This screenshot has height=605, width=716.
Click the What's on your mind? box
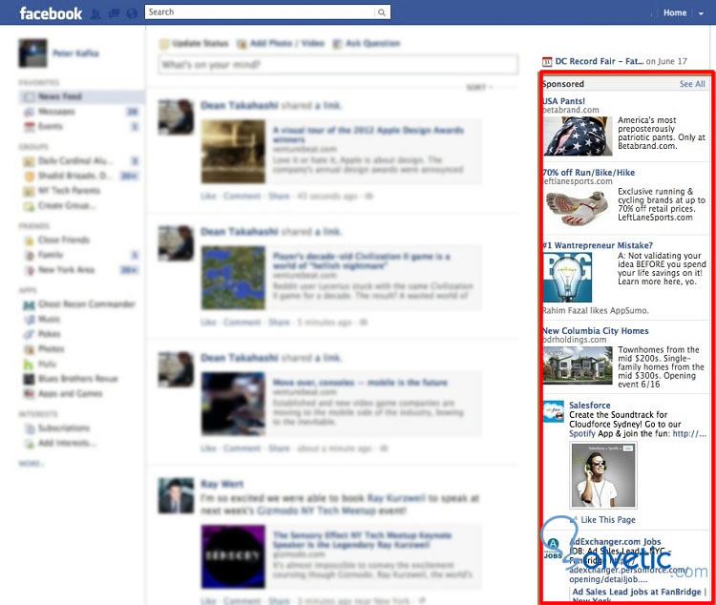pyautogui.click(x=338, y=64)
